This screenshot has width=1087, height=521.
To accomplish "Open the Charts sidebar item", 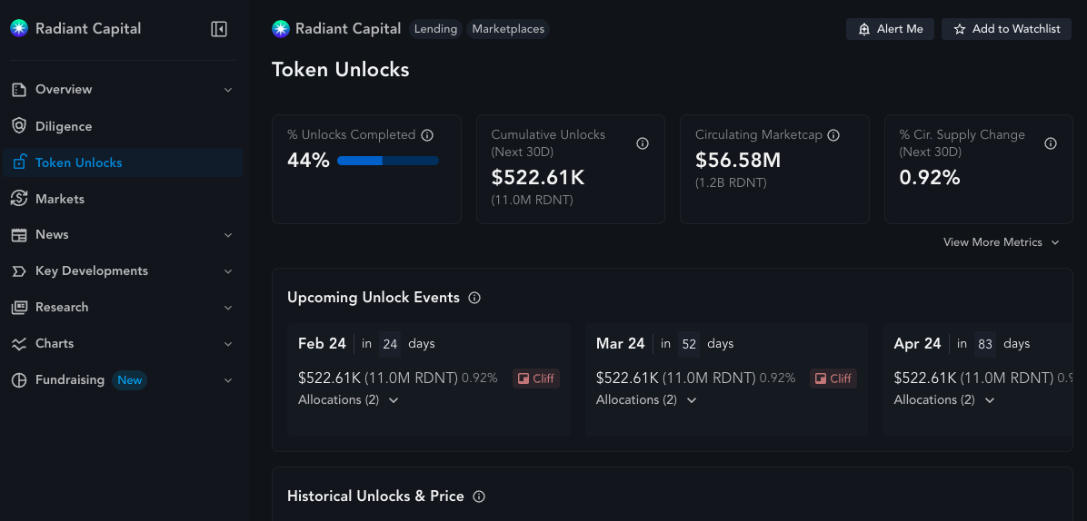I will point(123,343).
